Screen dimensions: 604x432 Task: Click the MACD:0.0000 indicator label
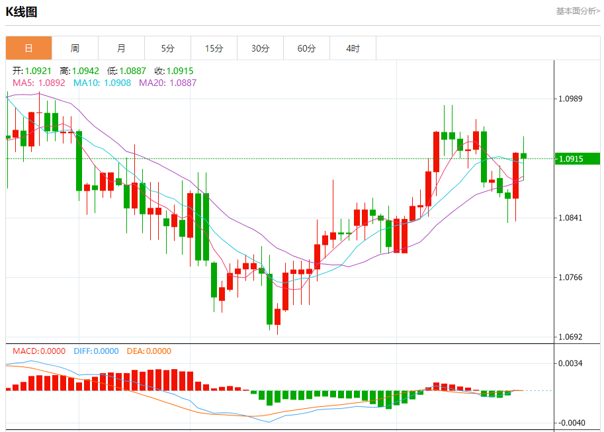(x=39, y=351)
